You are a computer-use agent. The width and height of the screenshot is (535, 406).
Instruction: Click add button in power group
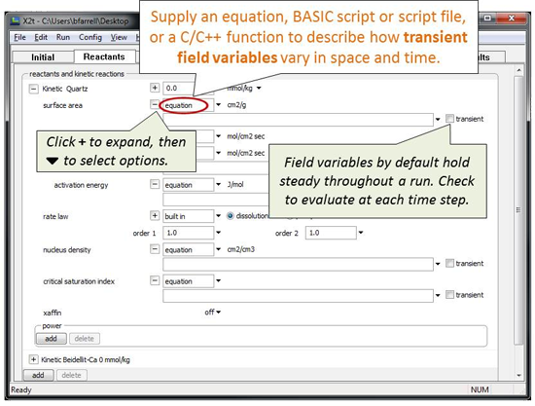coord(52,339)
